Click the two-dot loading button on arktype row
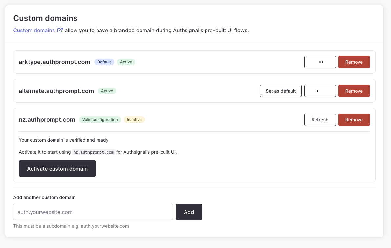Screen dimensions: 391x248 [x=320, y=62]
